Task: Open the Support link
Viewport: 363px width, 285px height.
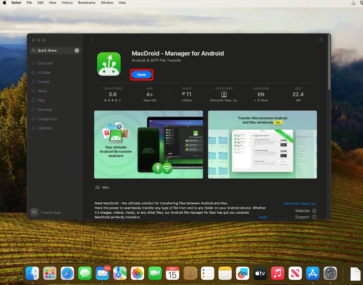Action: [305, 217]
